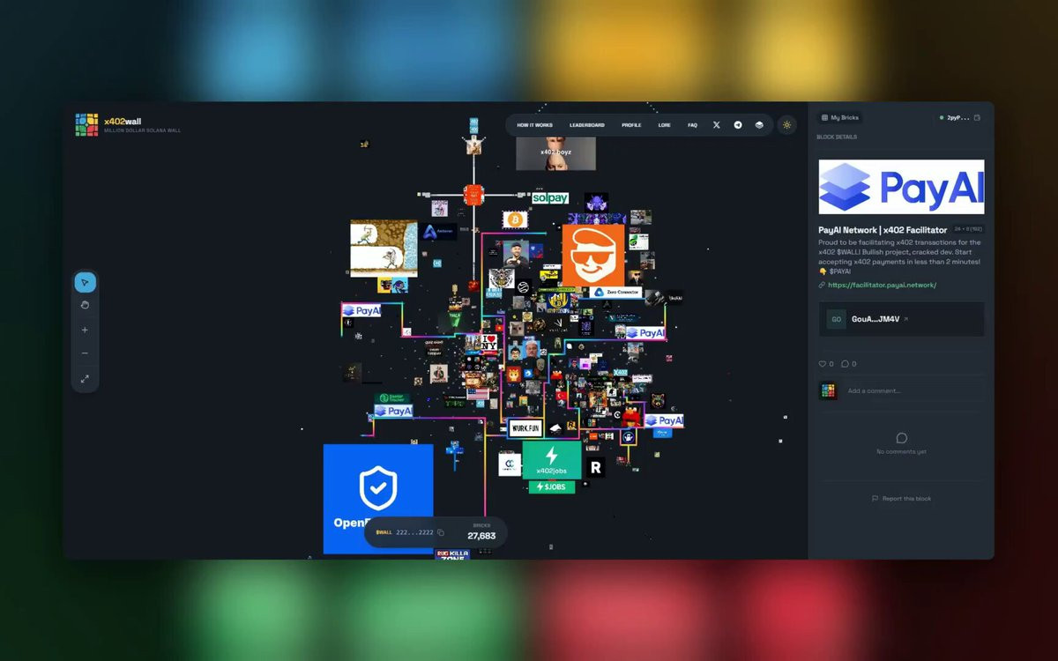Click the user avatar beside comment field

coord(828,390)
